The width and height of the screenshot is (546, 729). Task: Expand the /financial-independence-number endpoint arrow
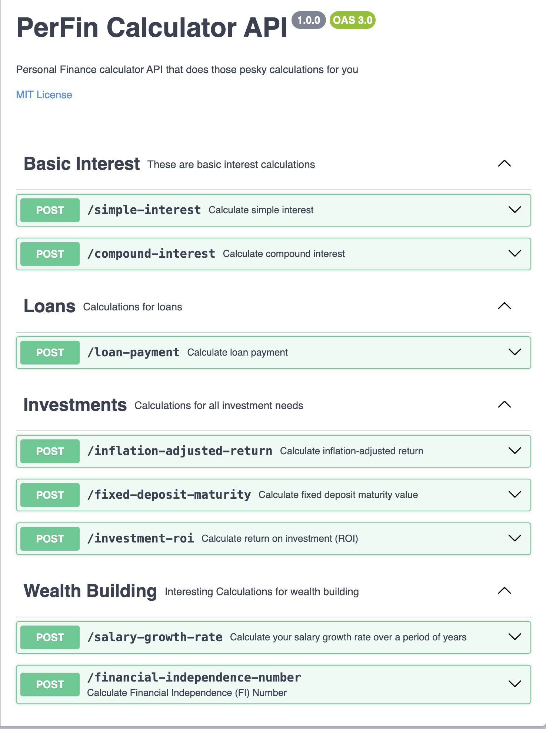pos(515,684)
